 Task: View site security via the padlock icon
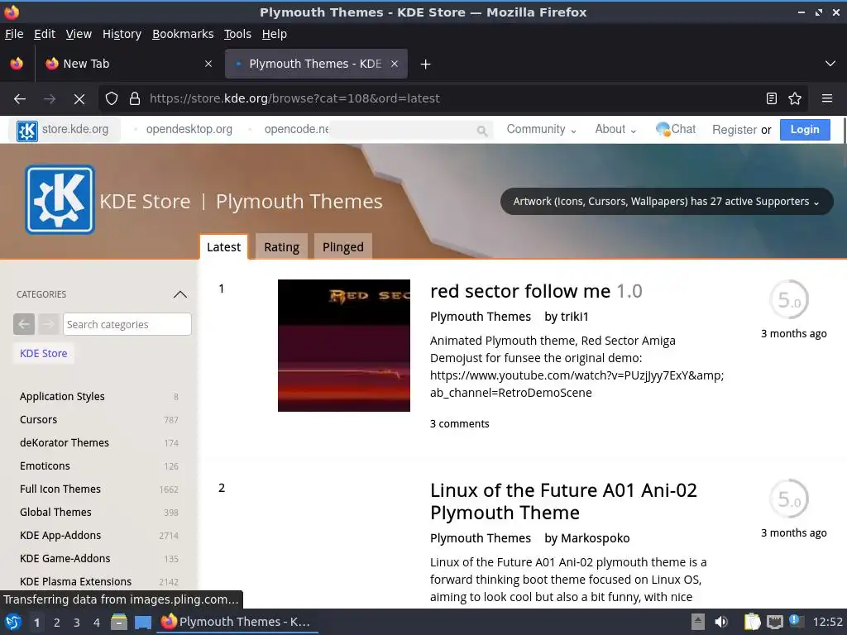[135, 99]
